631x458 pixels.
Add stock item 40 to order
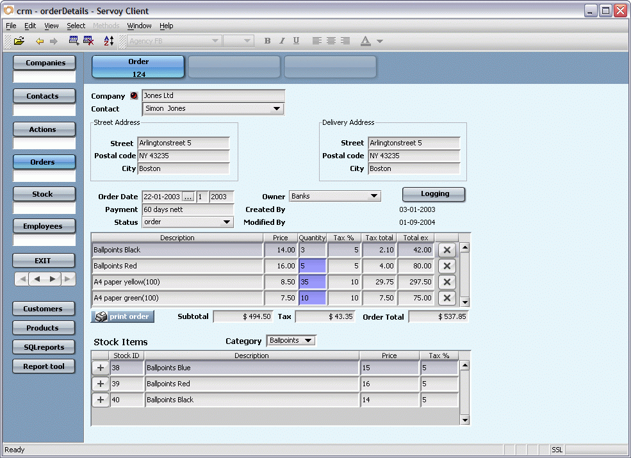point(101,400)
